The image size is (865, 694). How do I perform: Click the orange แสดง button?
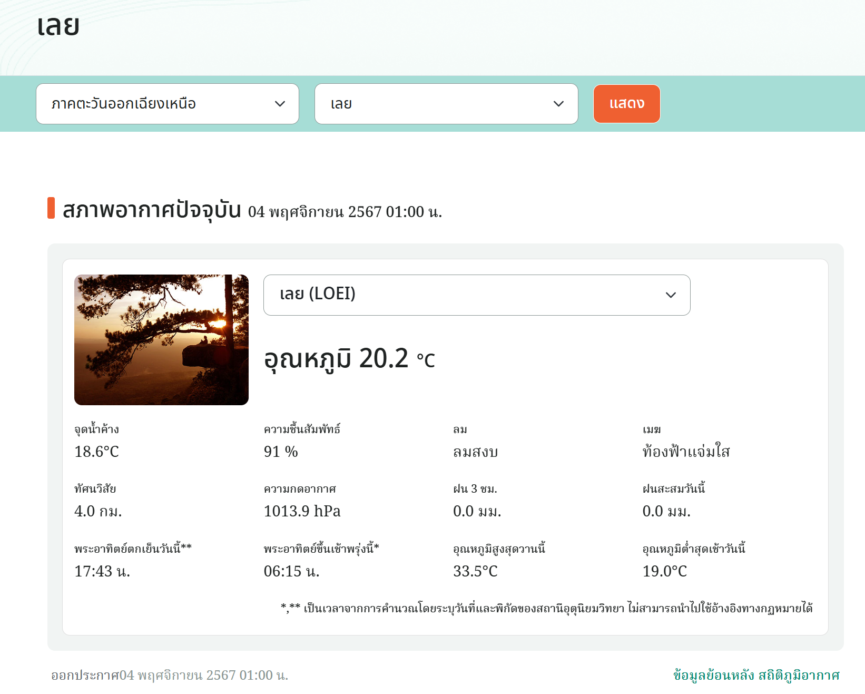click(627, 104)
